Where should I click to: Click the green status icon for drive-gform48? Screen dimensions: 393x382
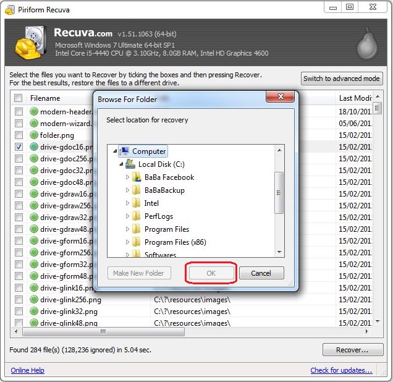tap(34, 276)
